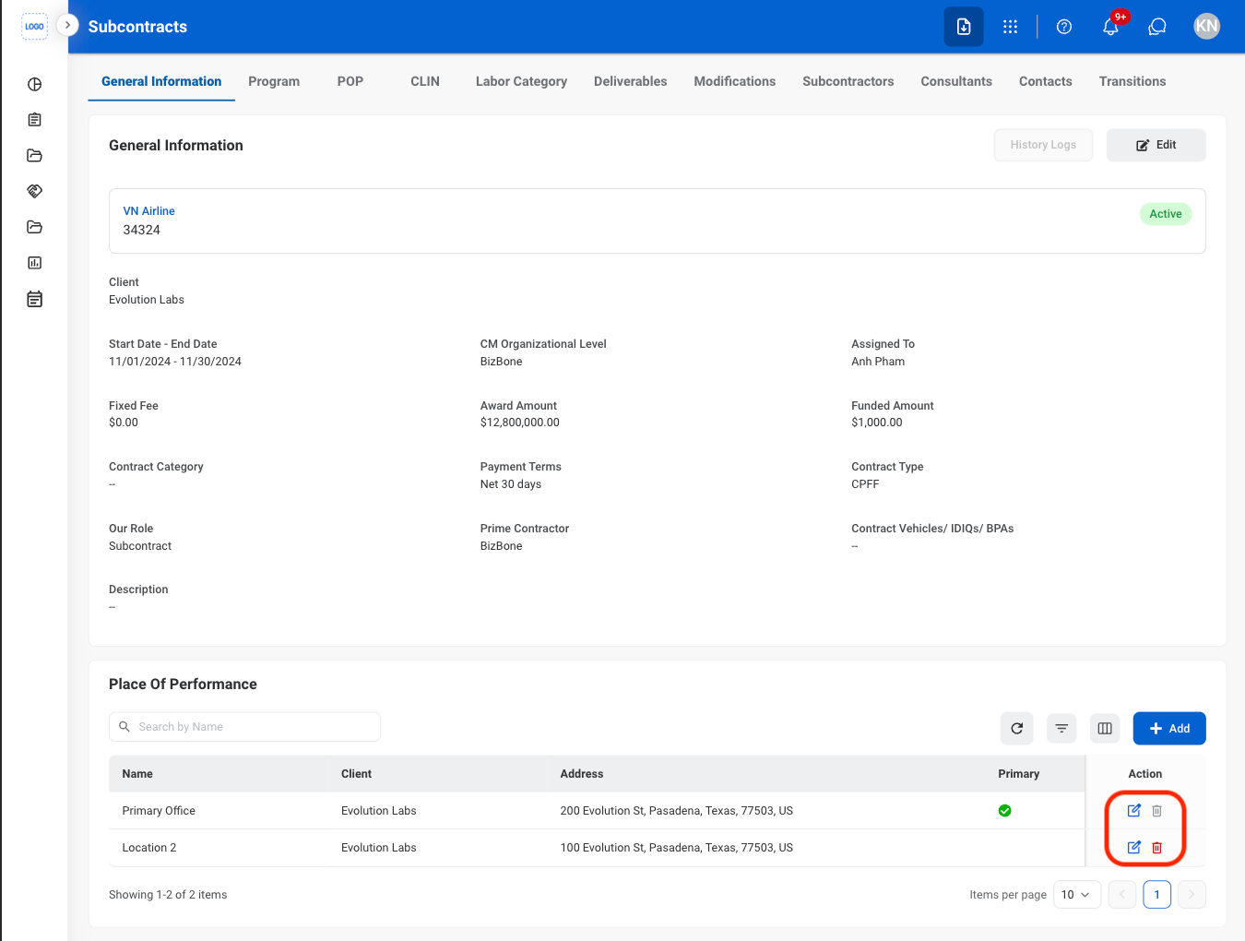Open the help question mark icon
Image resolution: width=1245 pixels, height=941 pixels.
[1064, 27]
